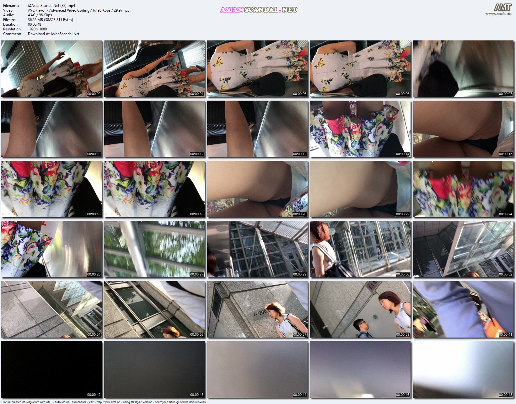Screen dimensions: 516x404
Task: Click the video codec line 'AVC / avc1'
Action: 37,10
